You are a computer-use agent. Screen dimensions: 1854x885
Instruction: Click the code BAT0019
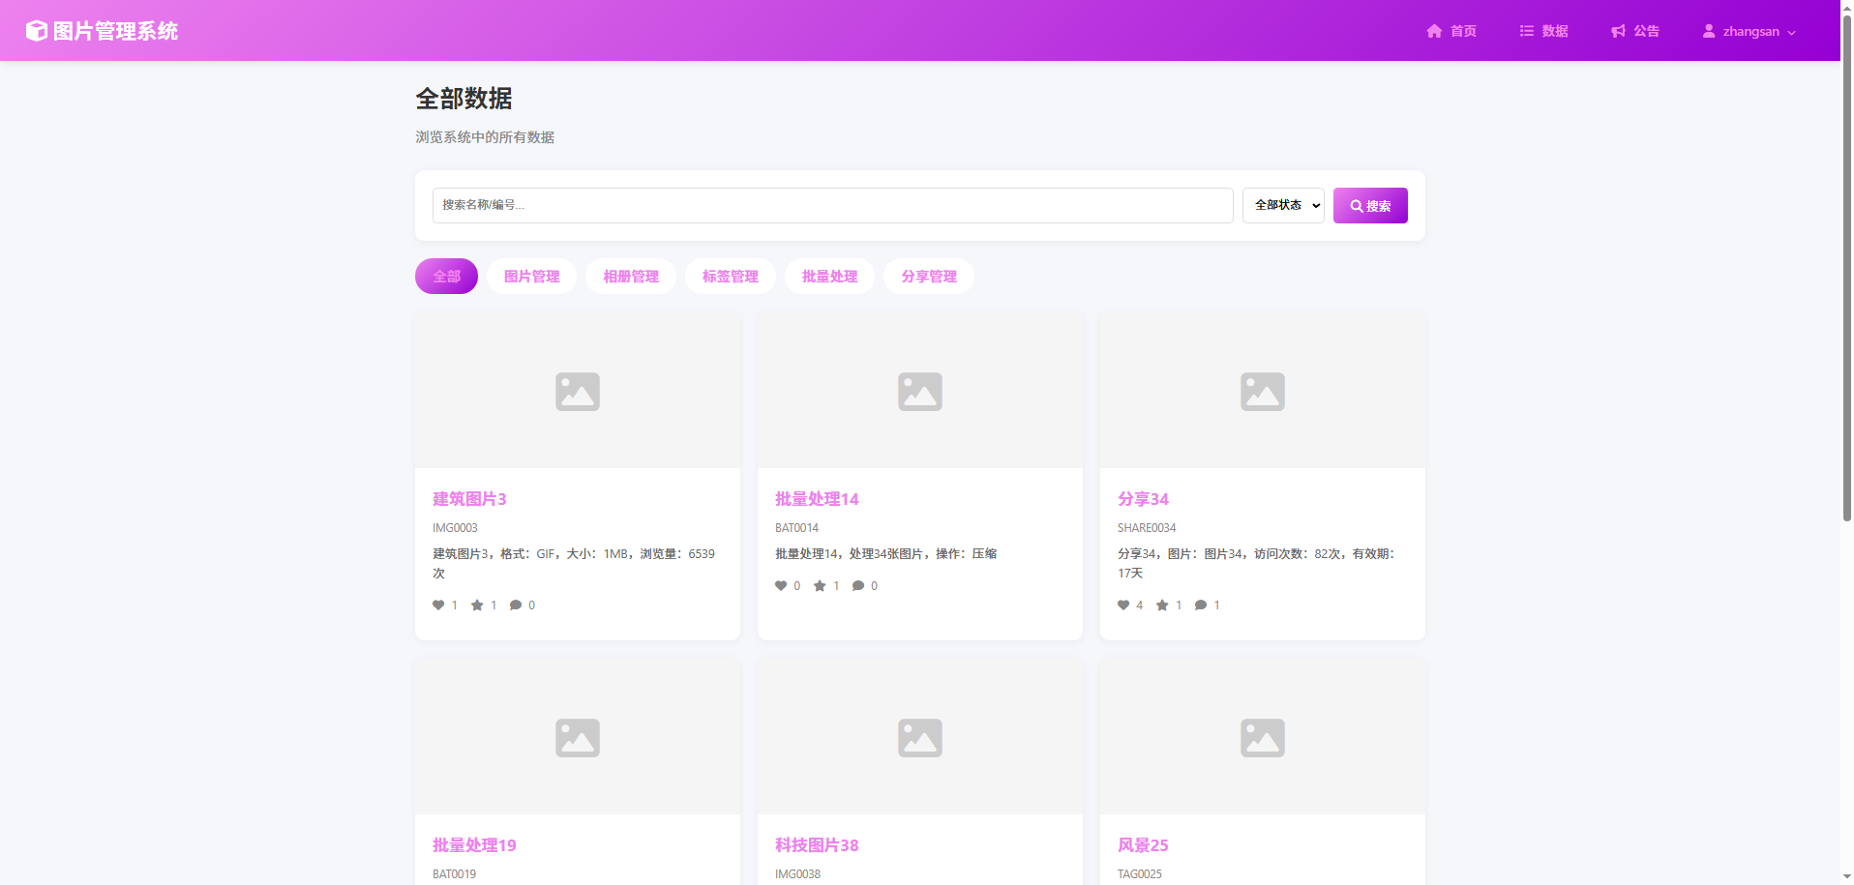coord(454,874)
